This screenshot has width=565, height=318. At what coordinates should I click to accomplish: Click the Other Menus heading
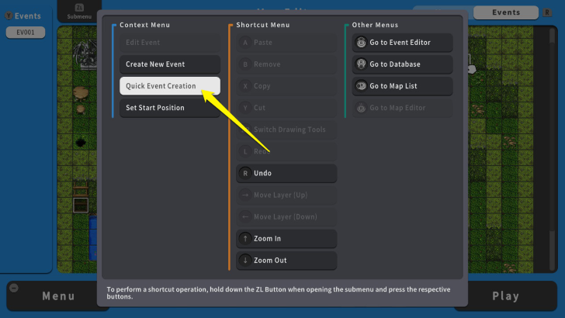[x=375, y=25]
